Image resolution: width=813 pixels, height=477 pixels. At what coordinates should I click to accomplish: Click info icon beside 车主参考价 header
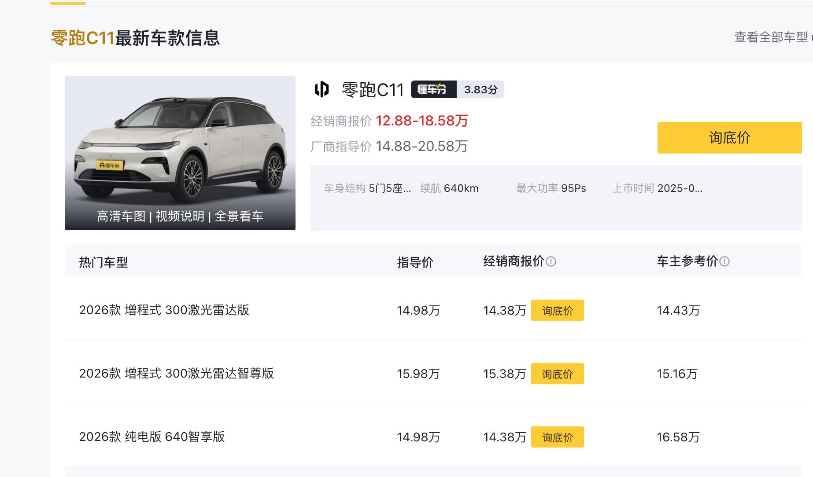point(724,262)
